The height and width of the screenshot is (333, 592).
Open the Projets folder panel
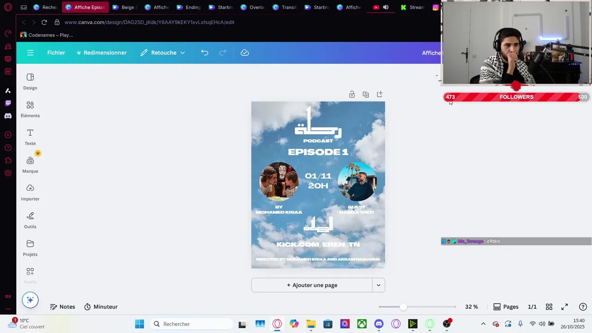(x=30, y=248)
